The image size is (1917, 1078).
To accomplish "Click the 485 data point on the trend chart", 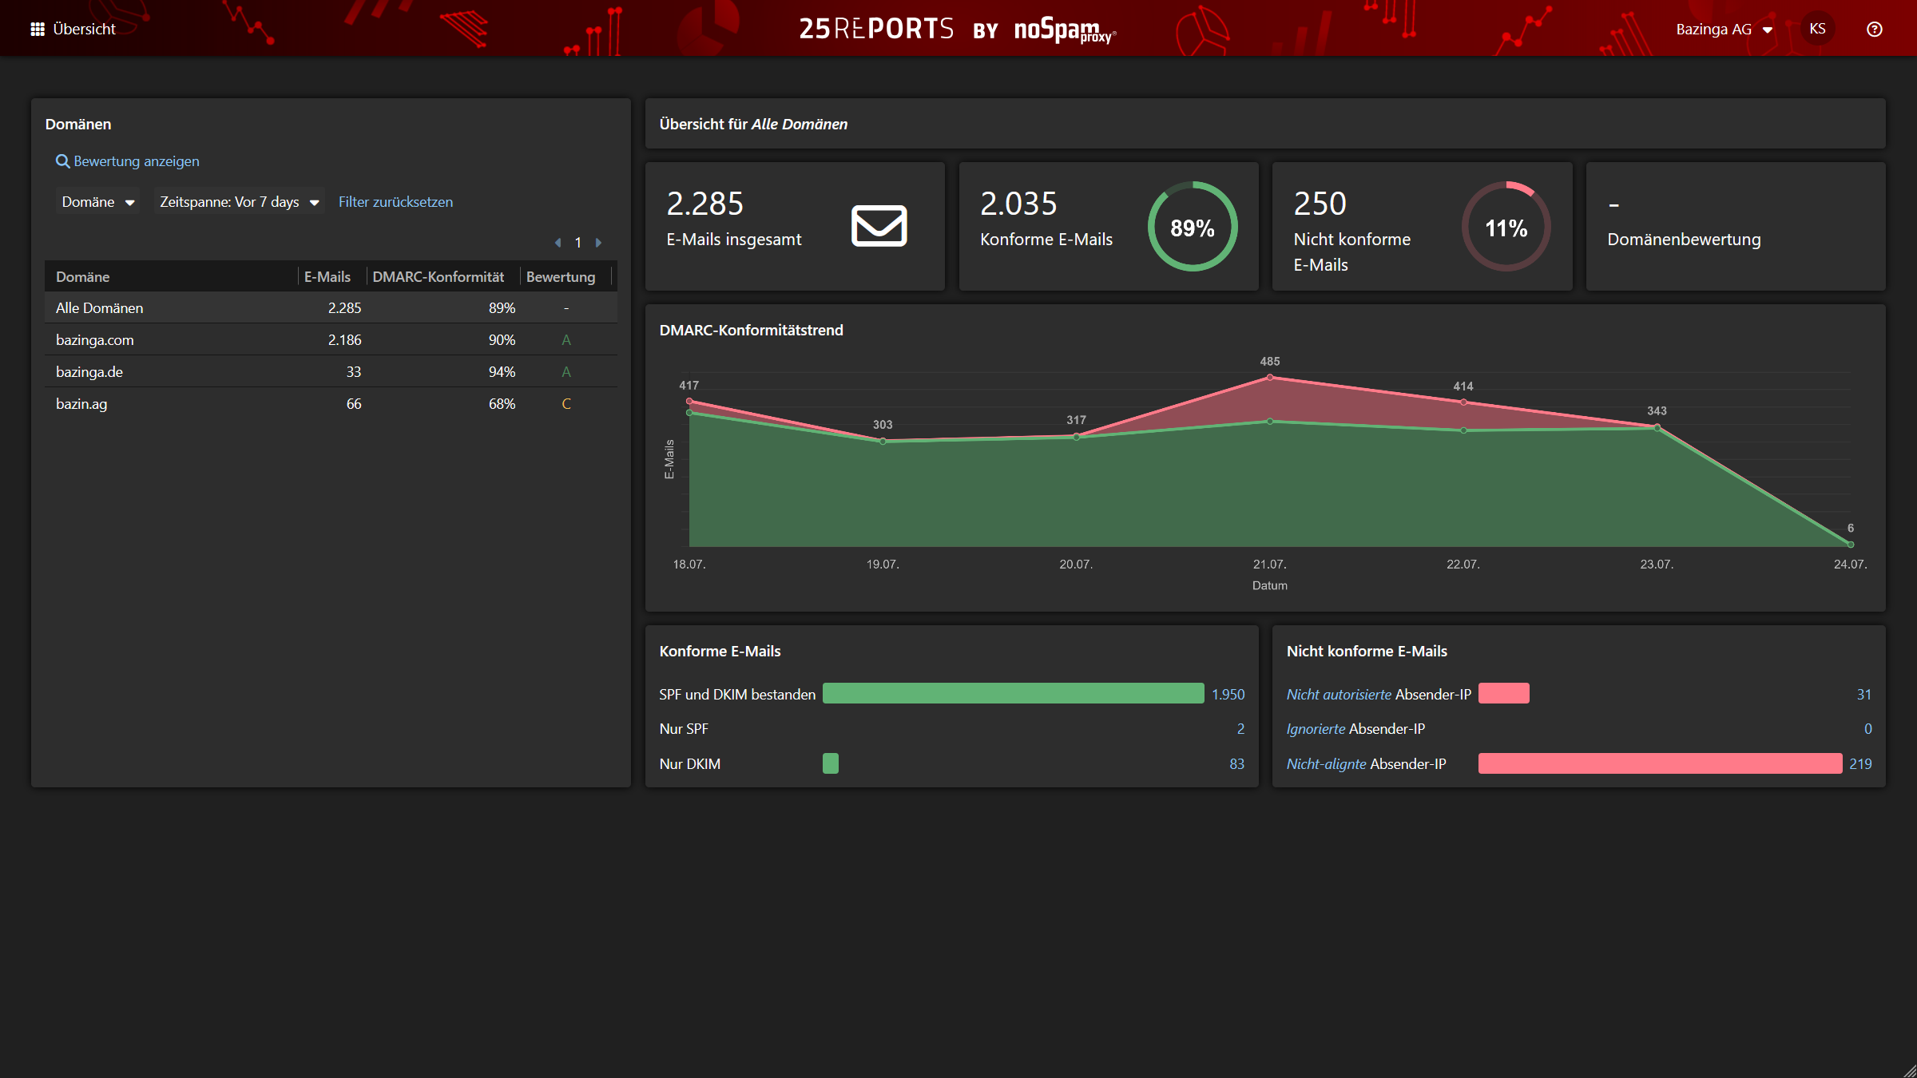I will pos(1269,376).
